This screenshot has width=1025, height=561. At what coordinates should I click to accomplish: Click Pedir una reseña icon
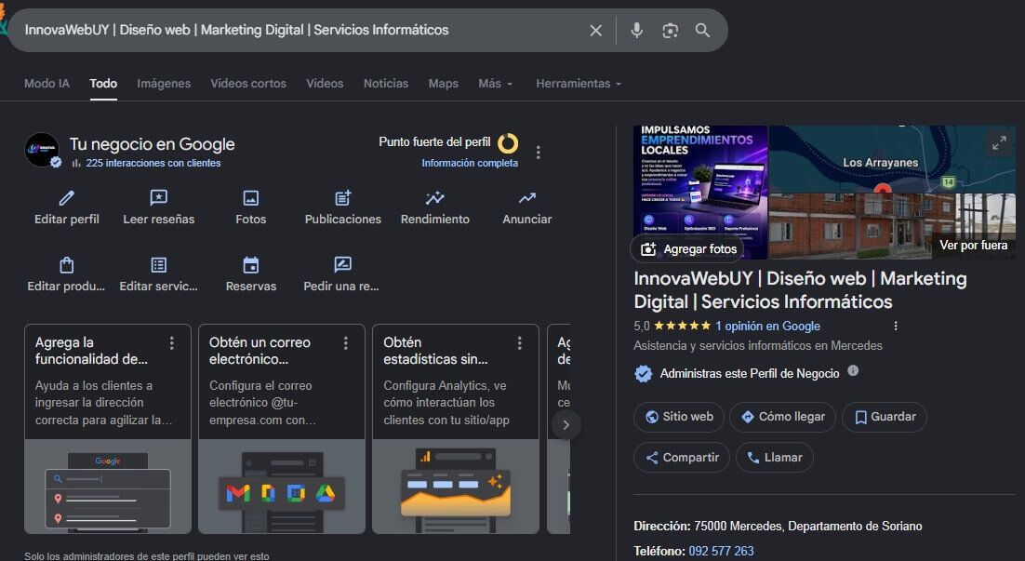[342, 265]
